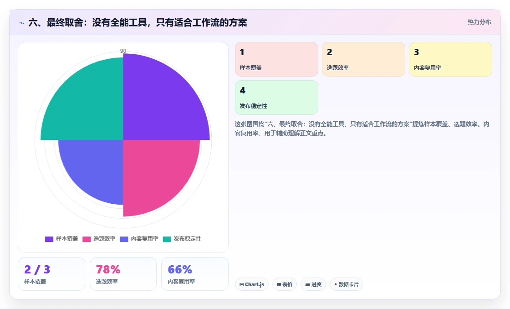Click the pink 选题效率 legend swatch

coord(87,239)
